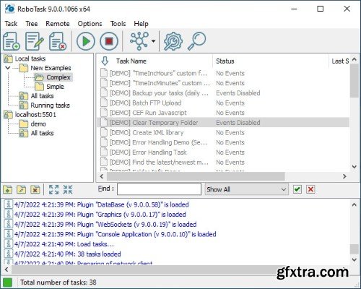Select the CEF Run Javascript task
Viewport: 361px width, 289px height.
[x=223, y=113]
